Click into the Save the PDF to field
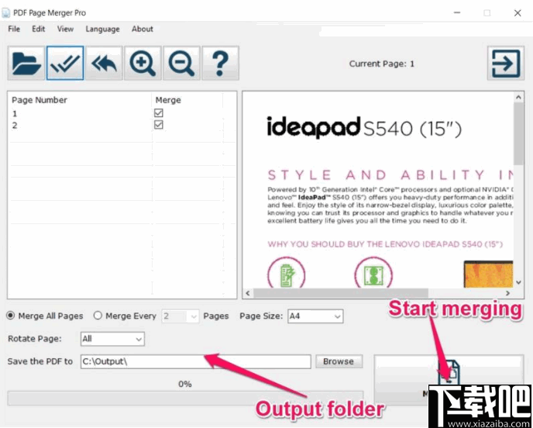Screen dimensions: 533x428 tap(196, 361)
